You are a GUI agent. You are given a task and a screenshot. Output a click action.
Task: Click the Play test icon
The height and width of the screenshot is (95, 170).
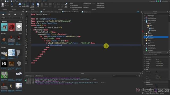tap(38, 4)
